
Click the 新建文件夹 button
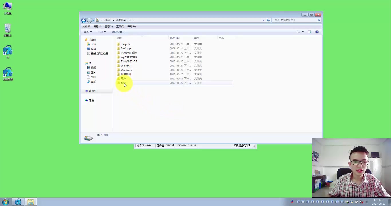118,32
